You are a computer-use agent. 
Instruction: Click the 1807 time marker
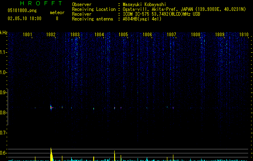point(171,35)
